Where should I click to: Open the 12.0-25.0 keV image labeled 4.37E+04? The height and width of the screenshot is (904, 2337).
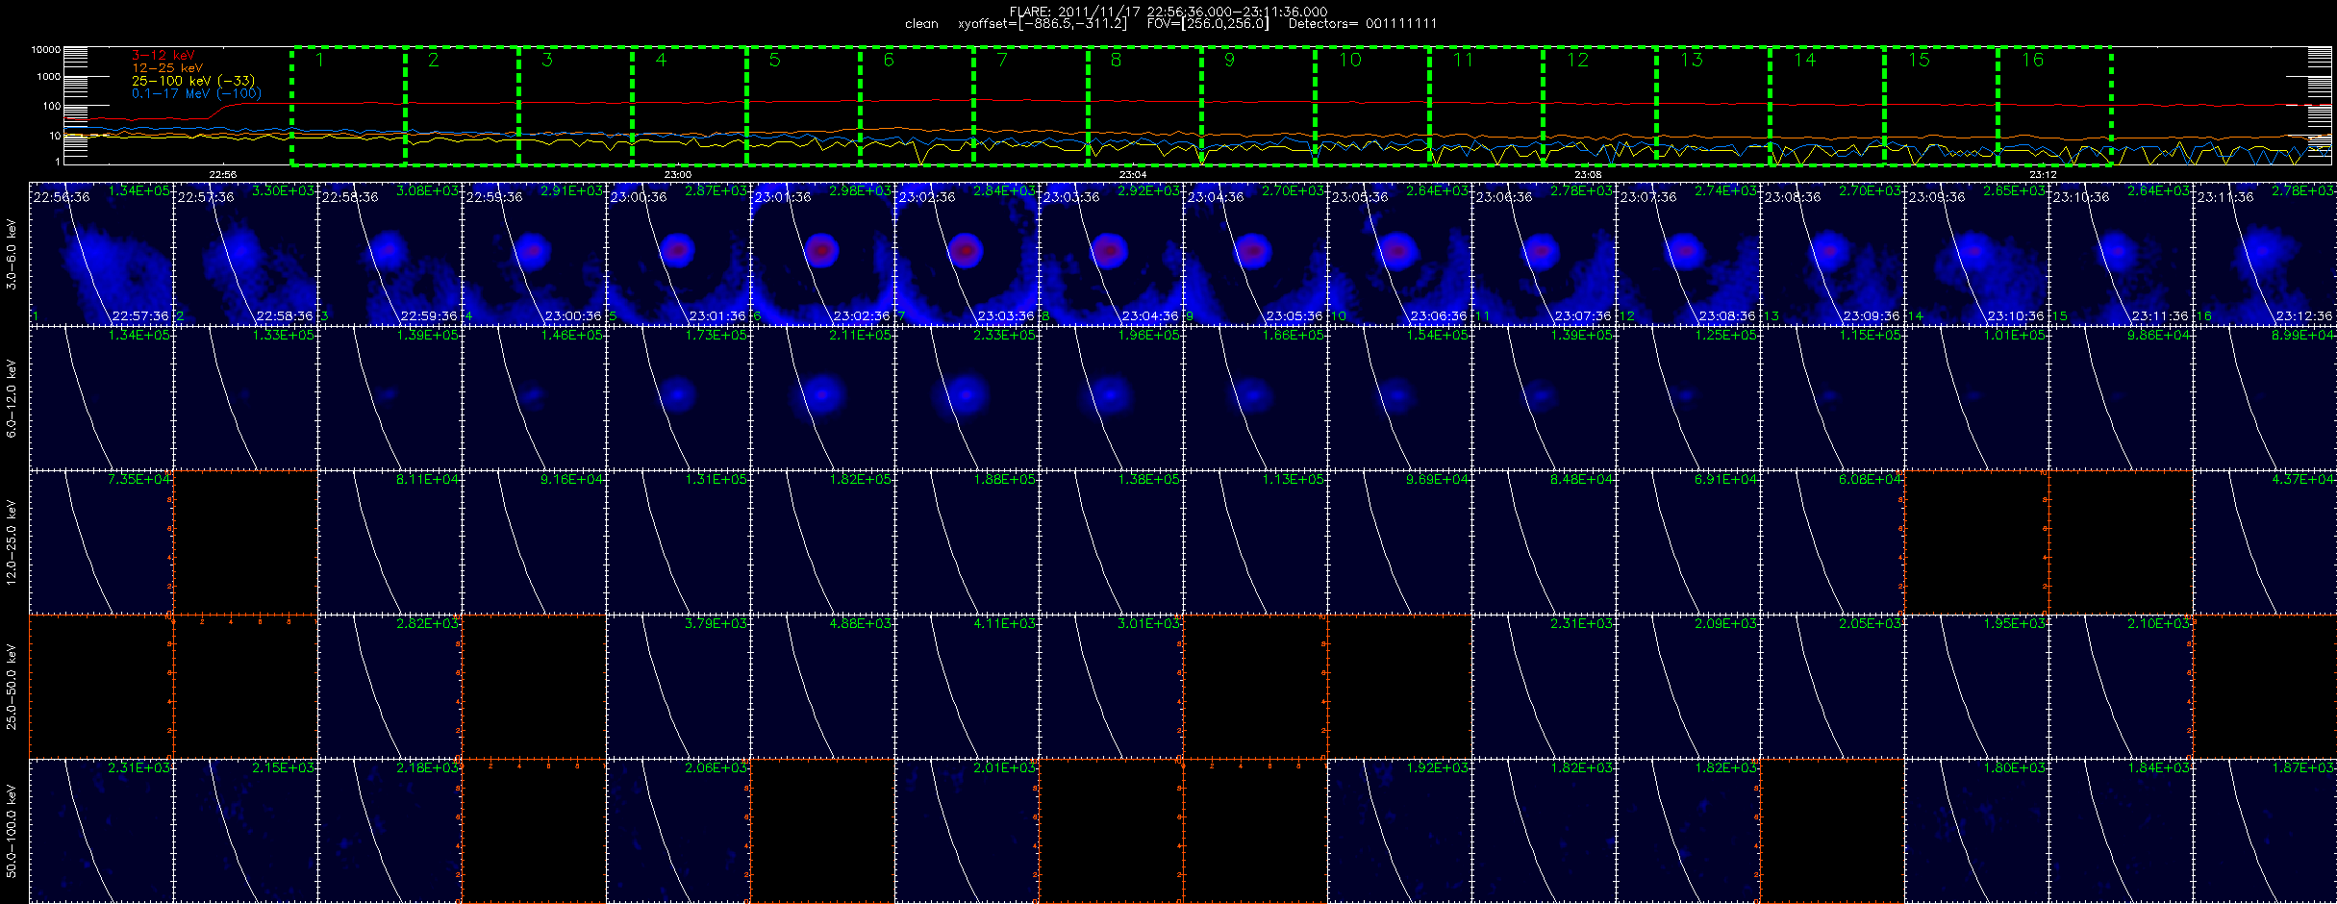2265,542
